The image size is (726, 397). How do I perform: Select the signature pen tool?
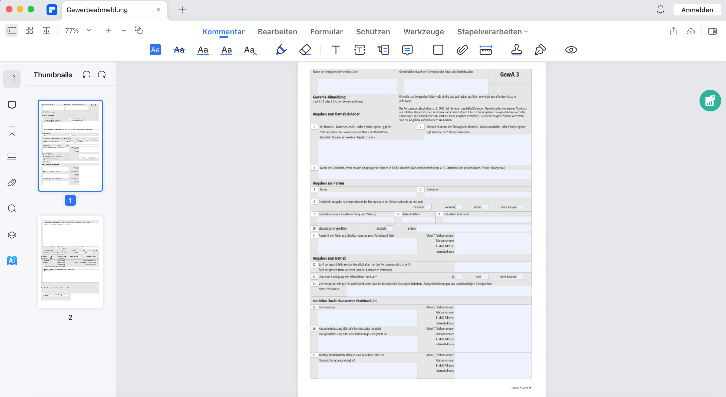click(x=540, y=50)
